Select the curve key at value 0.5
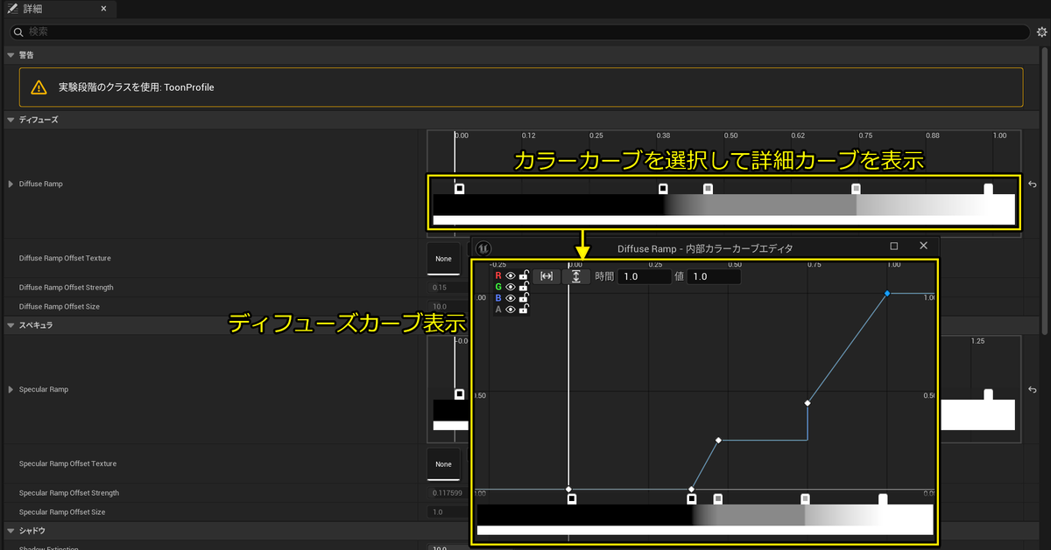Screen dimensions: 1051x550 click(807, 403)
